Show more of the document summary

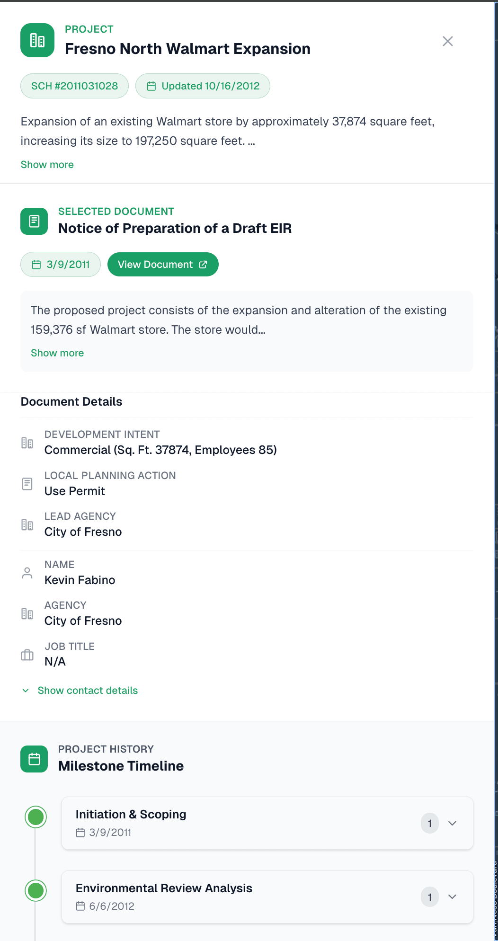click(x=57, y=353)
